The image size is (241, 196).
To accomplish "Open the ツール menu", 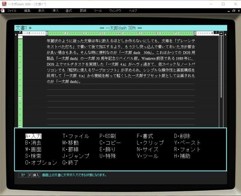I will pos(98,11).
